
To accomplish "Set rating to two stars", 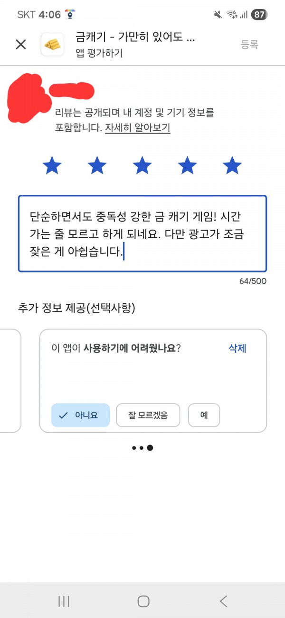I will coord(97,166).
